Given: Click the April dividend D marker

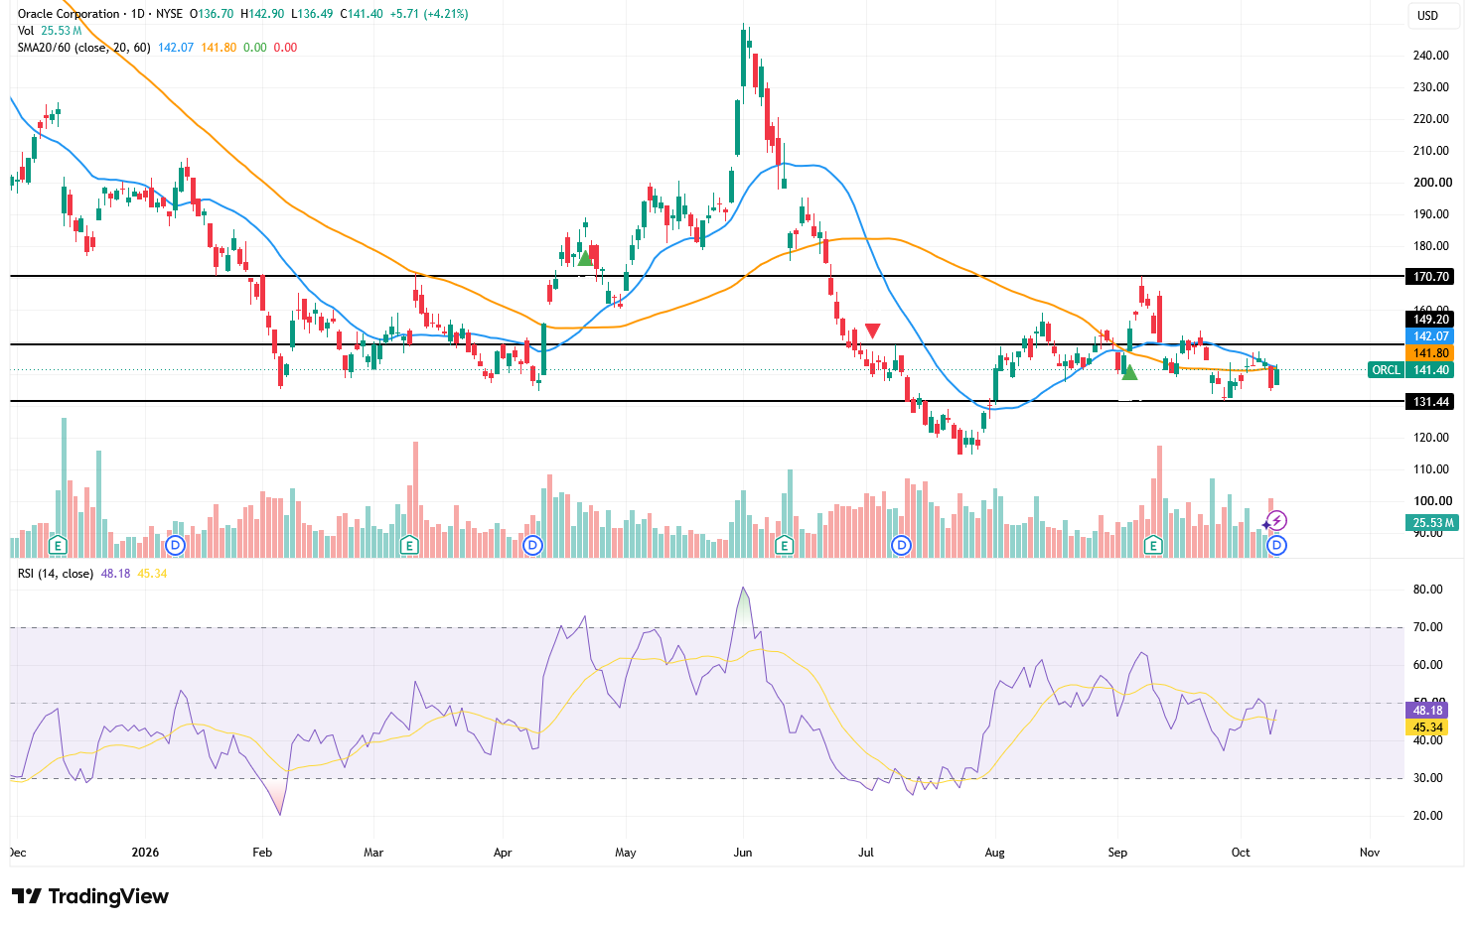Looking at the screenshot, I should point(533,545).
